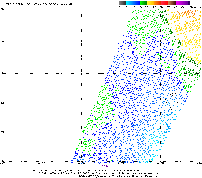The image size is (202, 178).
Task: Click the green 15-20 knots color band
Action: pos(144,3)
